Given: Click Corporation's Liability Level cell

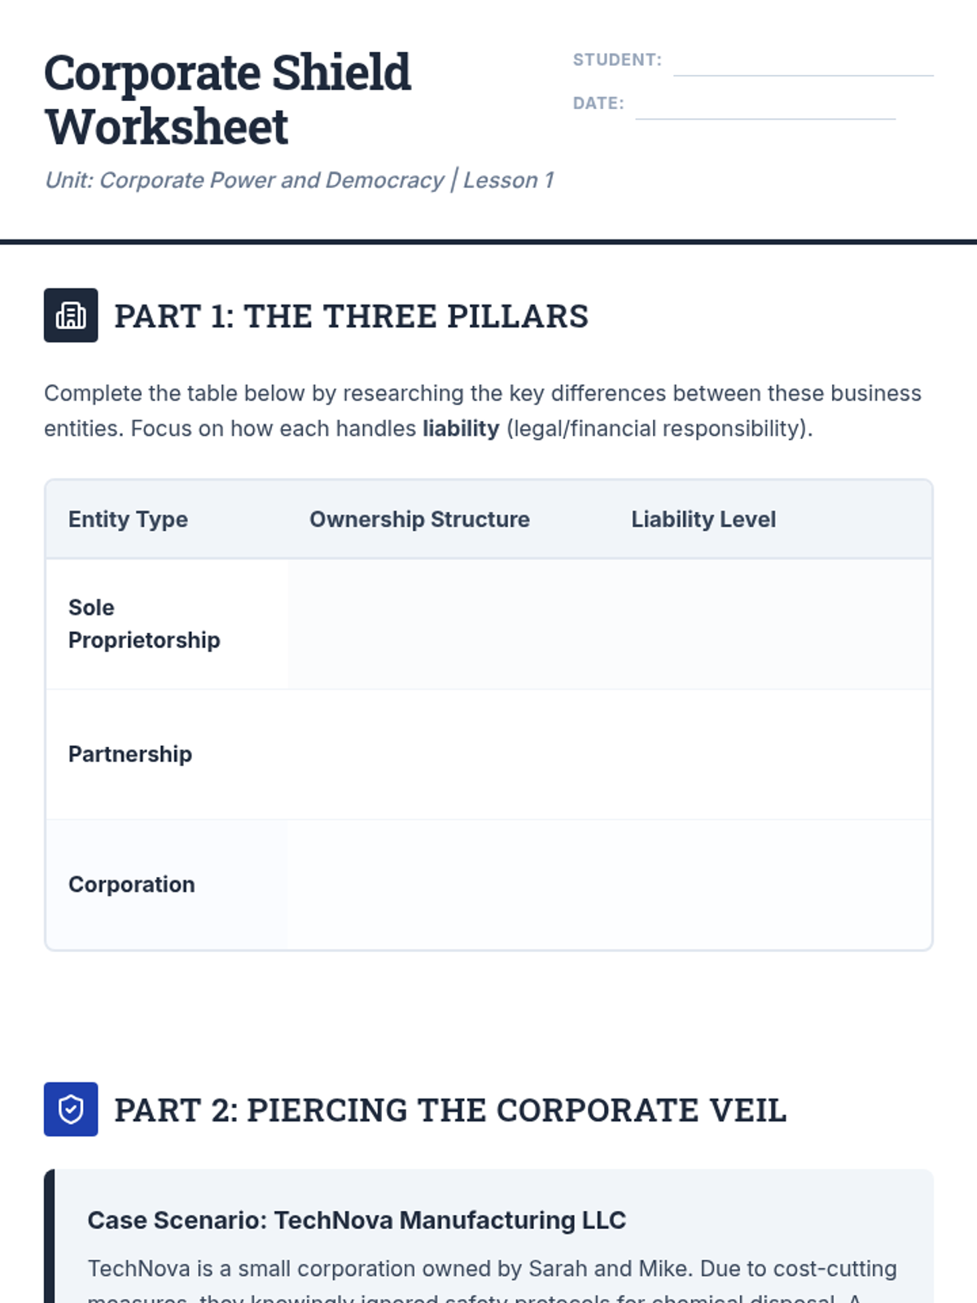Looking at the screenshot, I should pyautogui.click(x=769, y=884).
